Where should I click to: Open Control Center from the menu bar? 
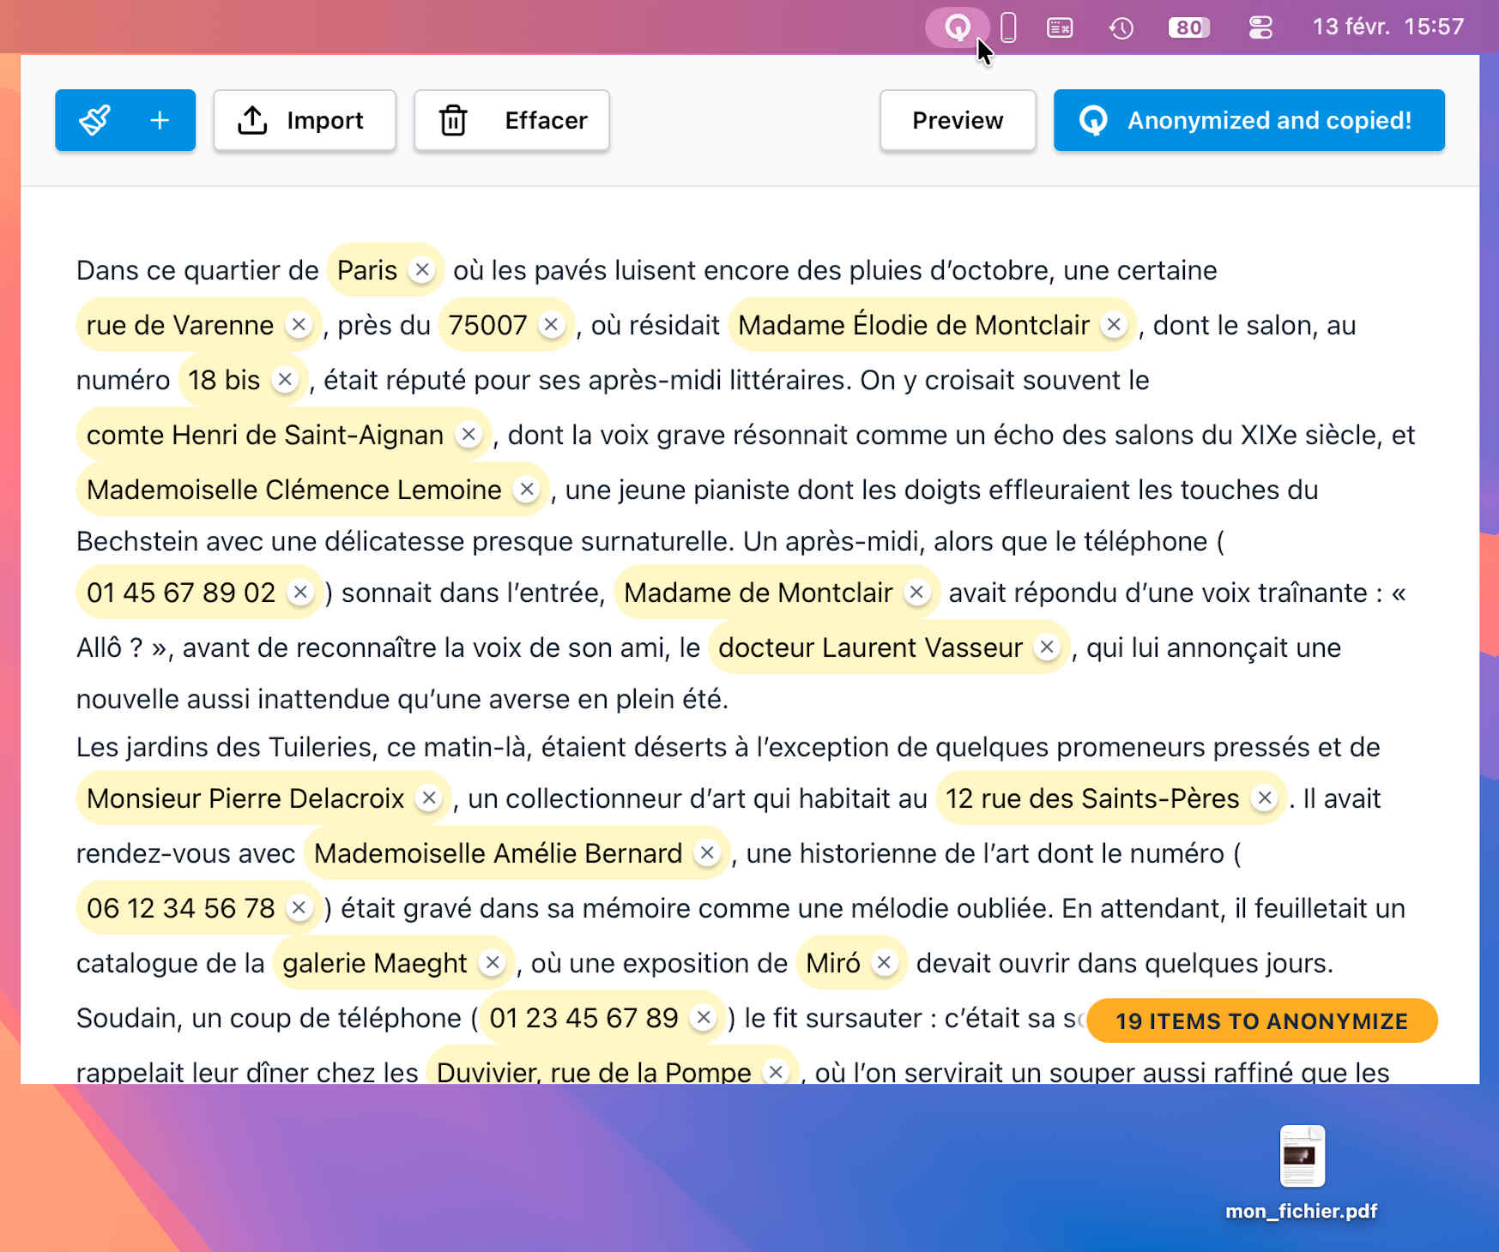point(1260,27)
